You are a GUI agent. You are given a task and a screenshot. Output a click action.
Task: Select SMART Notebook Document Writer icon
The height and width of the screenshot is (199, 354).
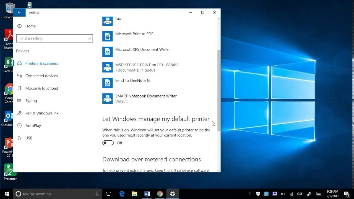click(x=107, y=98)
